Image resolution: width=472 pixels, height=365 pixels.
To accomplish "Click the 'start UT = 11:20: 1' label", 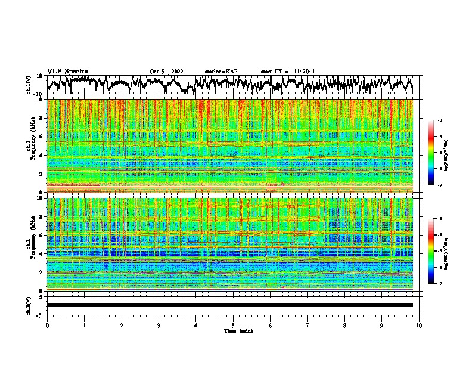I will coord(288,72).
